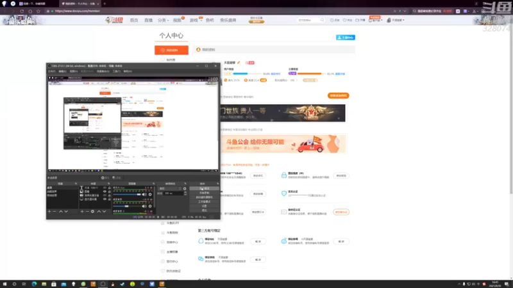Pop out the Controls dock header icon
The height and width of the screenshot is (288, 513).
[x=218, y=184]
